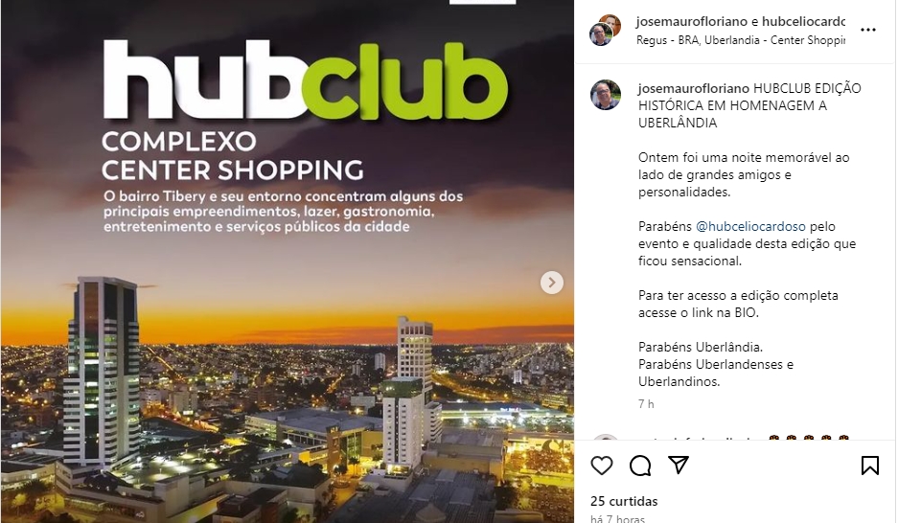
Task: Click josemaurofloriano username in the caption
Action: point(694,89)
